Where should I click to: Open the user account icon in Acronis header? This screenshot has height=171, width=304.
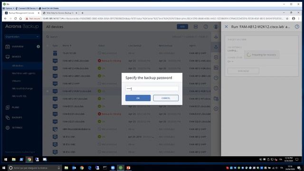(216, 27)
